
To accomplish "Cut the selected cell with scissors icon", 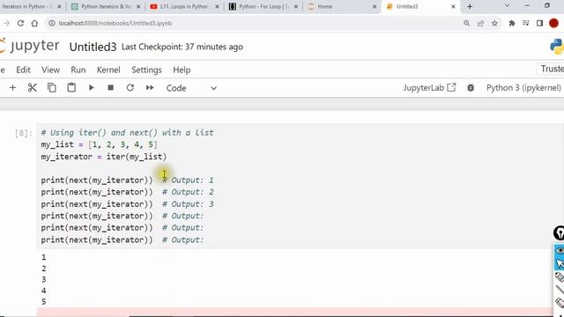I will coord(33,88).
